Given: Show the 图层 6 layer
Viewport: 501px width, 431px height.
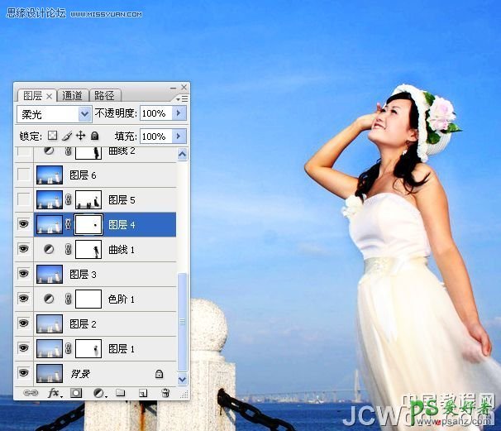Looking at the screenshot, I should tap(23, 175).
